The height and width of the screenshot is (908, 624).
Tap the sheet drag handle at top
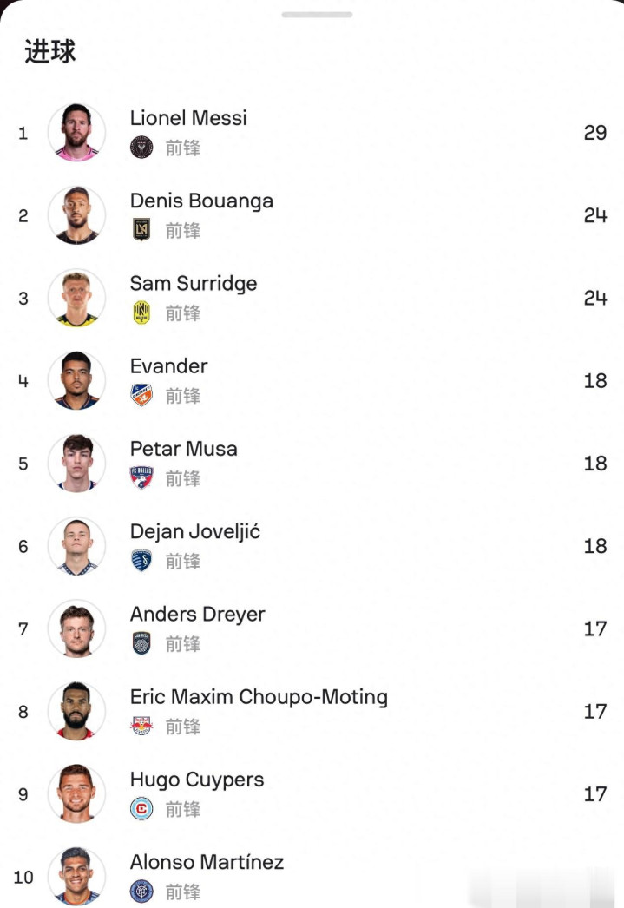(x=317, y=15)
